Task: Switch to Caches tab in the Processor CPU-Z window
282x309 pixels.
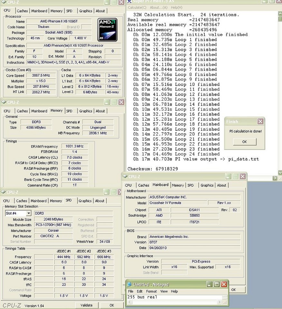Action: (22, 11)
